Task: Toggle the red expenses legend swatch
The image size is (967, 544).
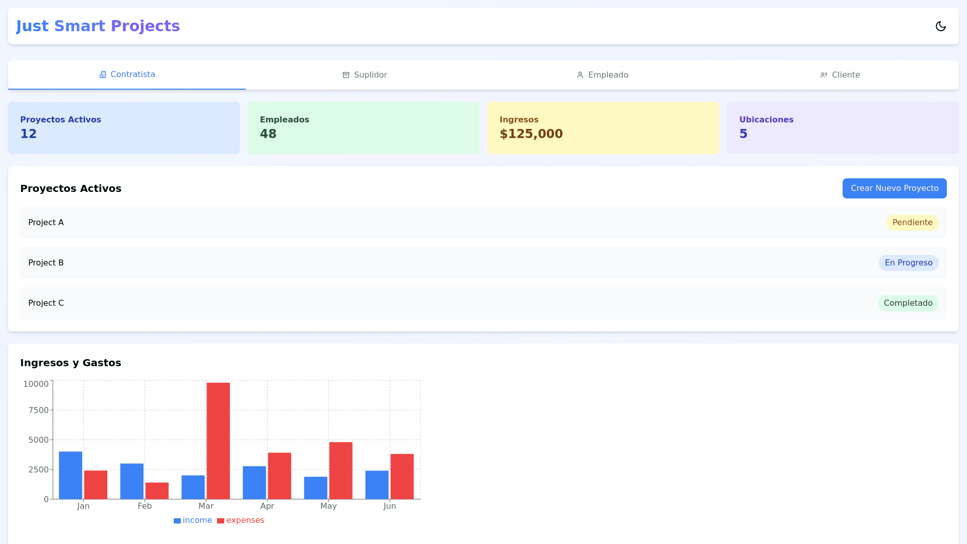Action: (x=221, y=521)
